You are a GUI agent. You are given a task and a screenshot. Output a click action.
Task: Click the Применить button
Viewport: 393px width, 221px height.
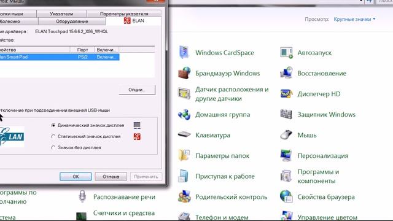[x=146, y=177]
